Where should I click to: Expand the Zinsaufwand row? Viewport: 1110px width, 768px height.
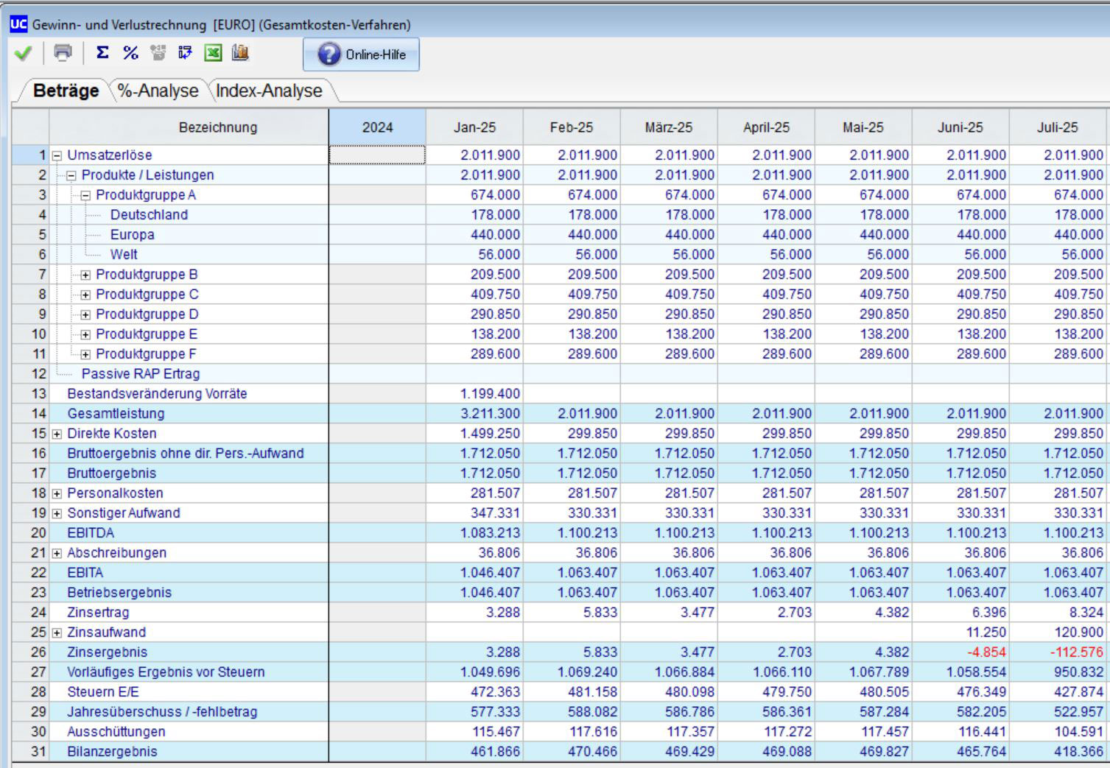(57, 633)
